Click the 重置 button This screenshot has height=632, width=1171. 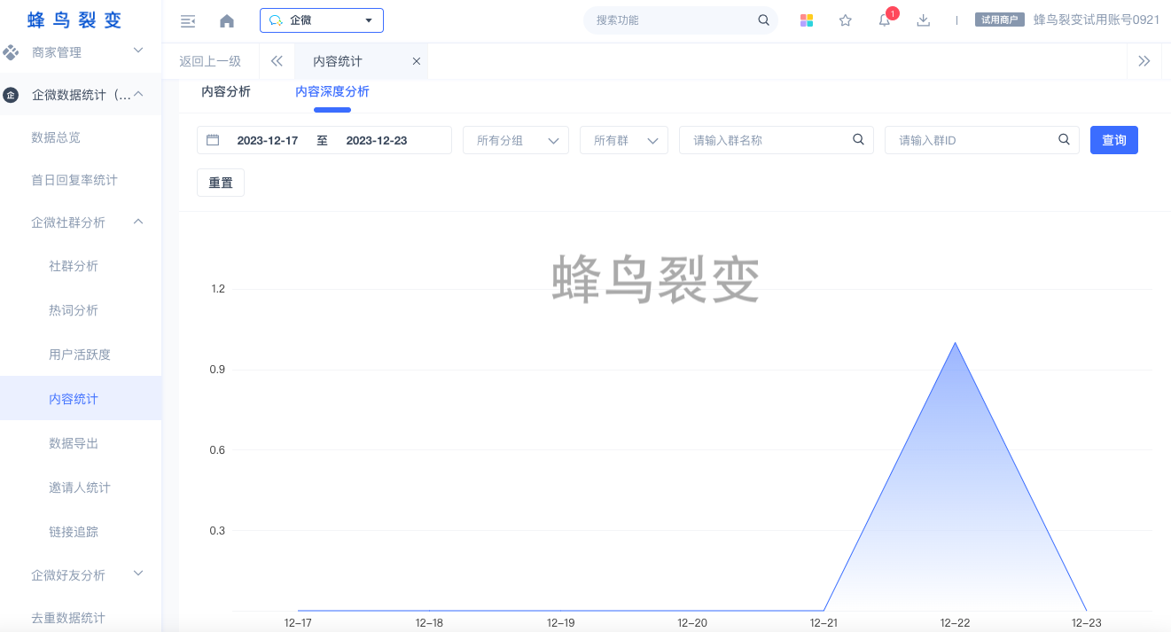click(x=221, y=183)
